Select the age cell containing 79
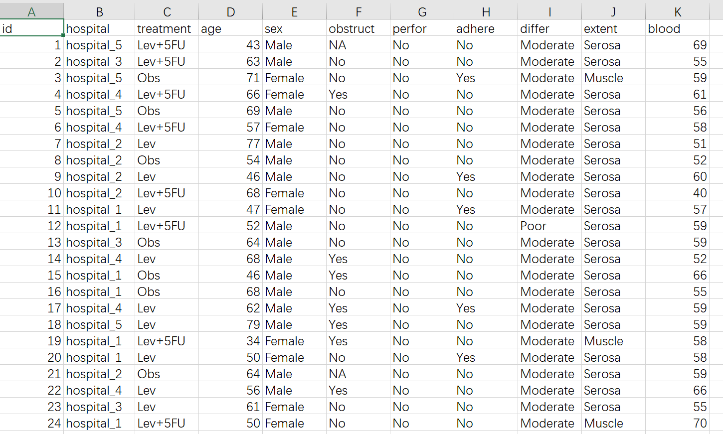This screenshot has width=723, height=434. tap(230, 324)
